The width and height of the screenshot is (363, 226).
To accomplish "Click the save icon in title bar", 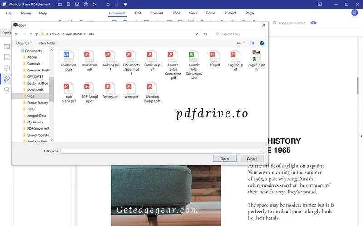I will pos(69,4).
